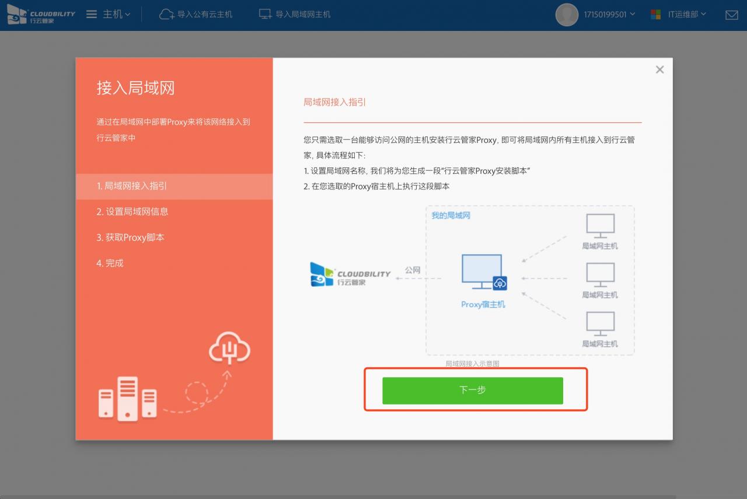The image size is (747, 499).
Task: Click the cloud icon for 导入公有云主机
Action: 167,15
